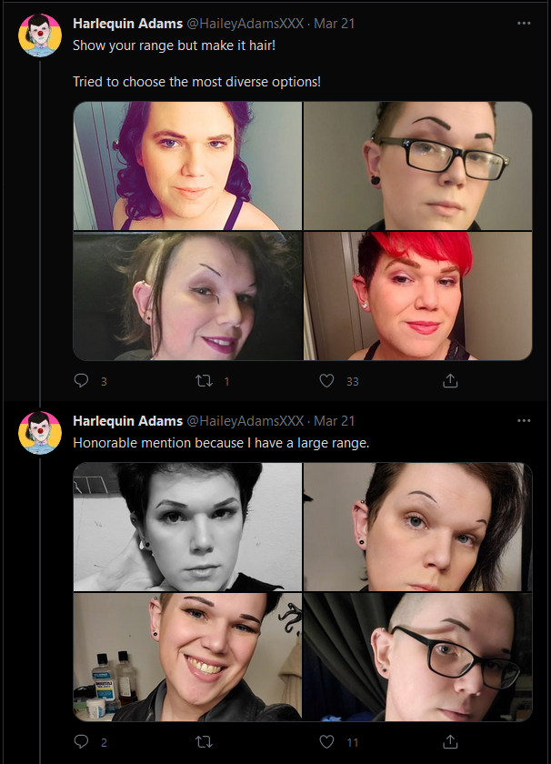The image size is (551, 764).
Task: Open the Mar 21 timestamp of first tweet
Action: (x=335, y=24)
